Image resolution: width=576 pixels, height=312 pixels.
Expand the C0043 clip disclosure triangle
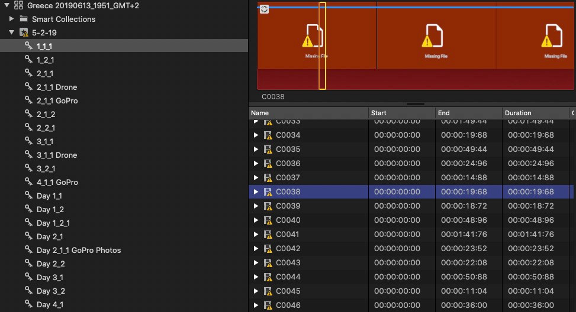pyautogui.click(x=256, y=262)
